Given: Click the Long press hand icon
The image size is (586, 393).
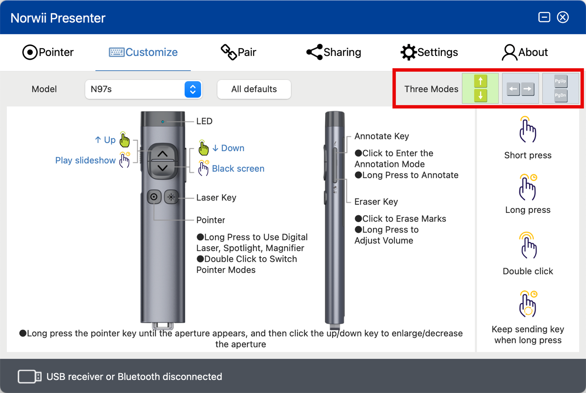Looking at the screenshot, I should pos(528,187).
